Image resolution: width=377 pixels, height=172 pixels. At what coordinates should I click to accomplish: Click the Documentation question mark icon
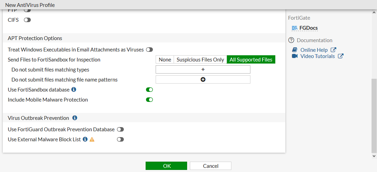tap(291, 40)
